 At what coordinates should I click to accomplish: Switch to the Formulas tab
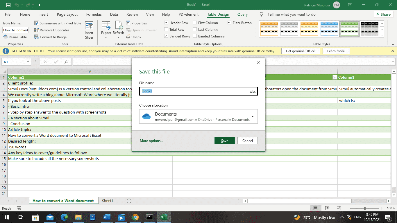pos(94,14)
